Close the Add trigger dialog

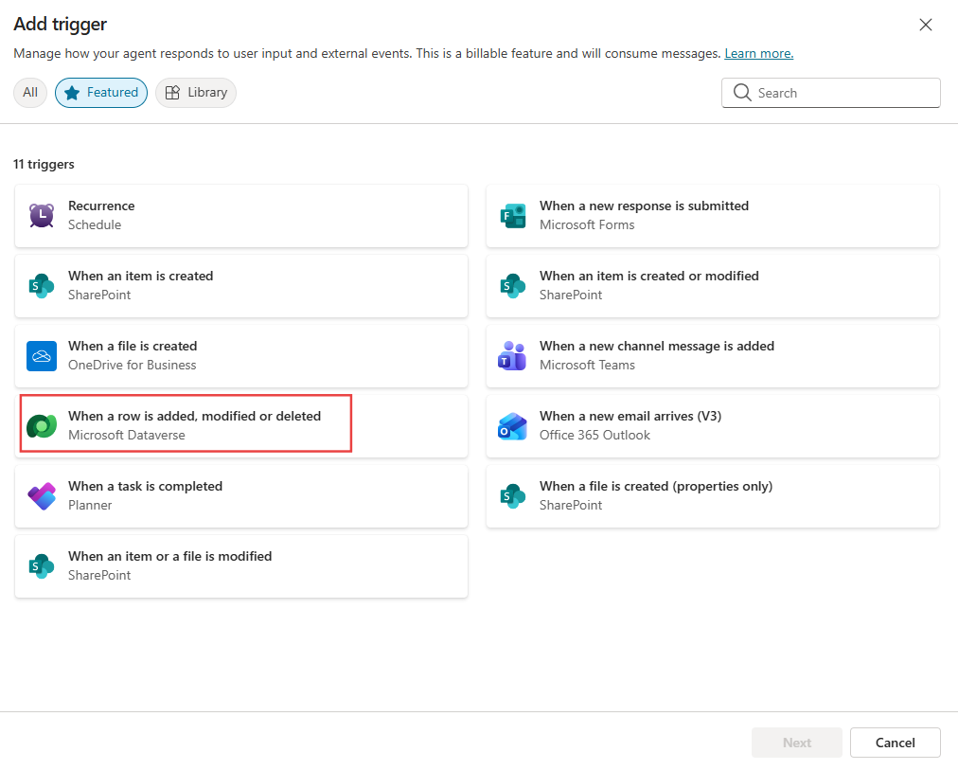[x=926, y=25]
